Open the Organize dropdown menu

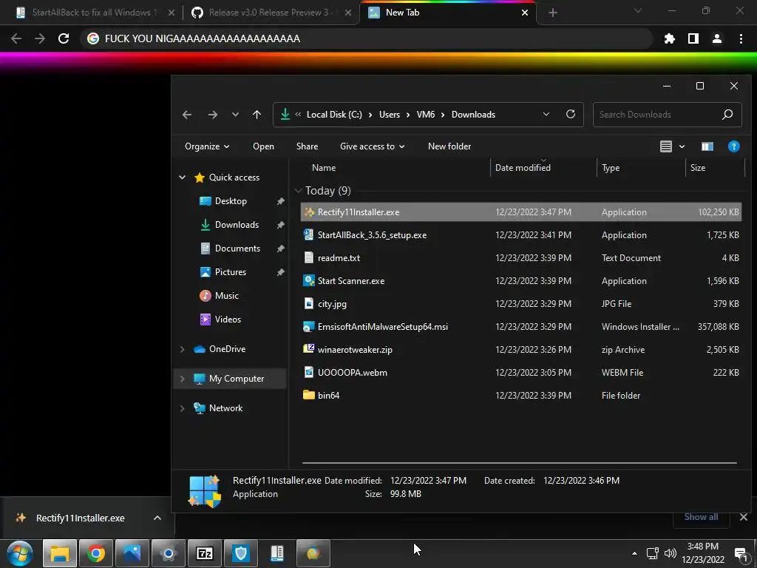[207, 146]
